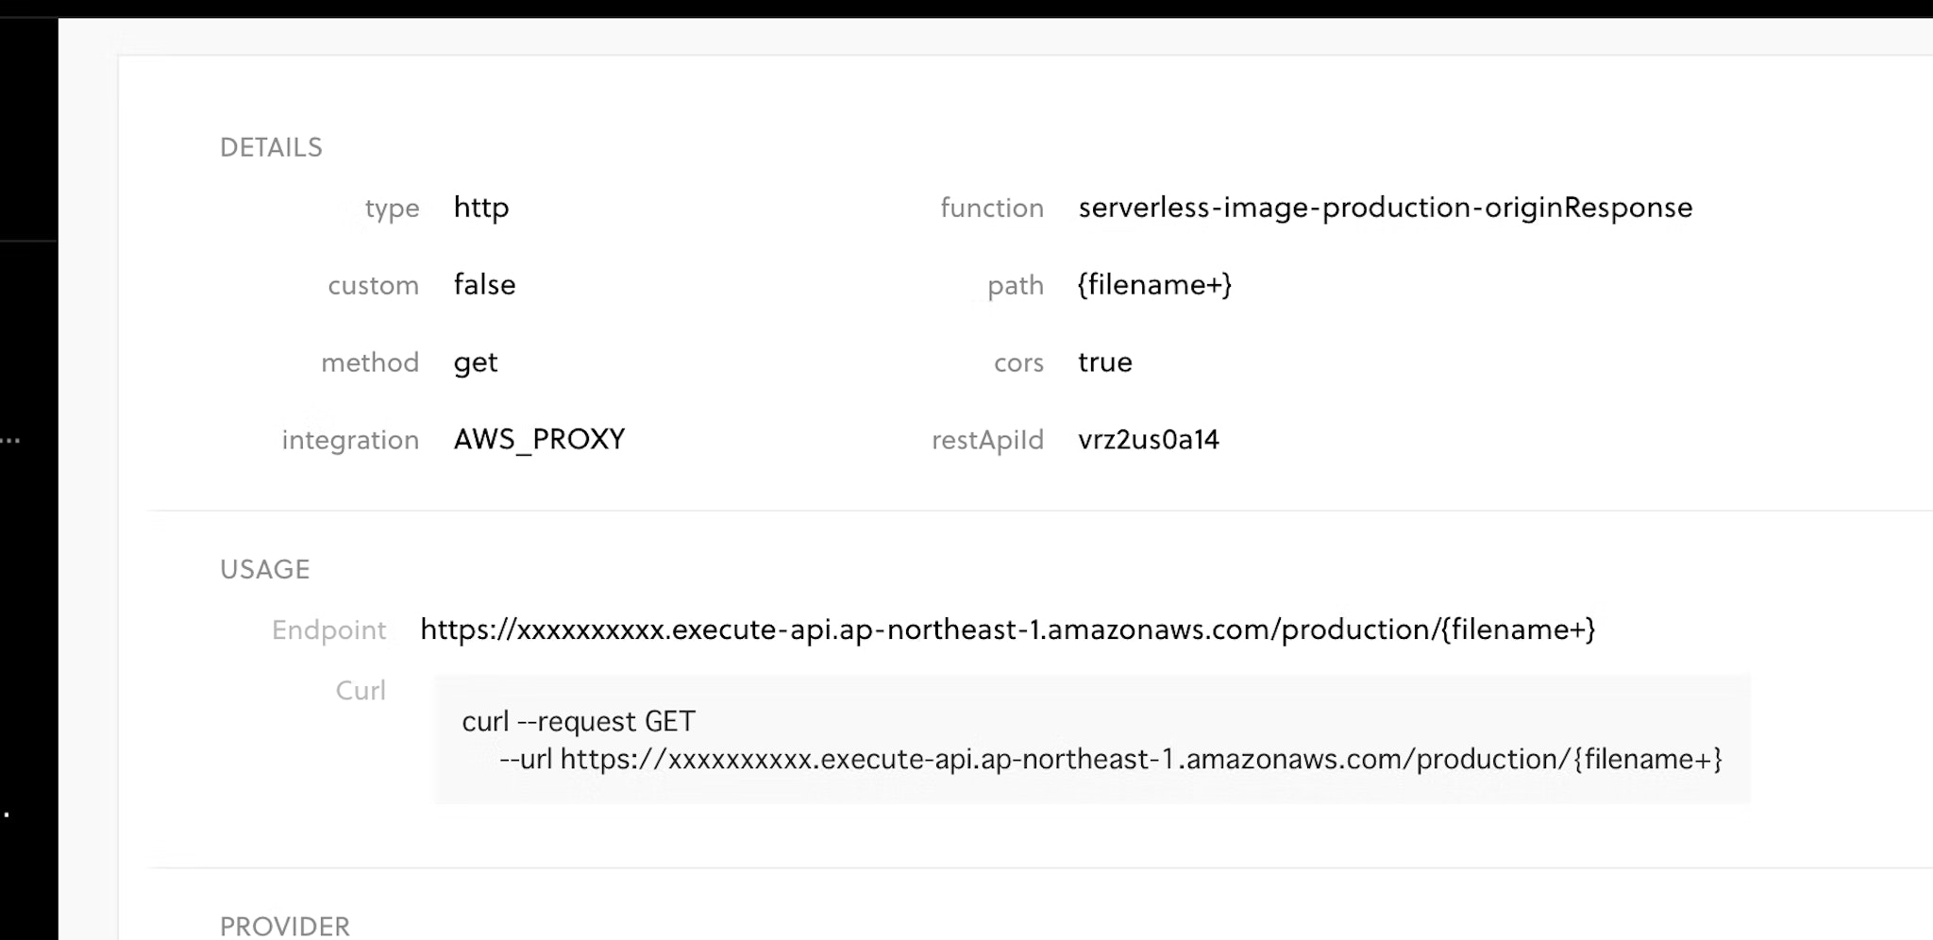The width and height of the screenshot is (1933, 940).
Task: Click the get method value
Action: (476, 361)
